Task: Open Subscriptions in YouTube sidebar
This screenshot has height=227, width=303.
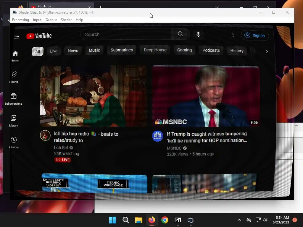Action: (x=13, y=99)
